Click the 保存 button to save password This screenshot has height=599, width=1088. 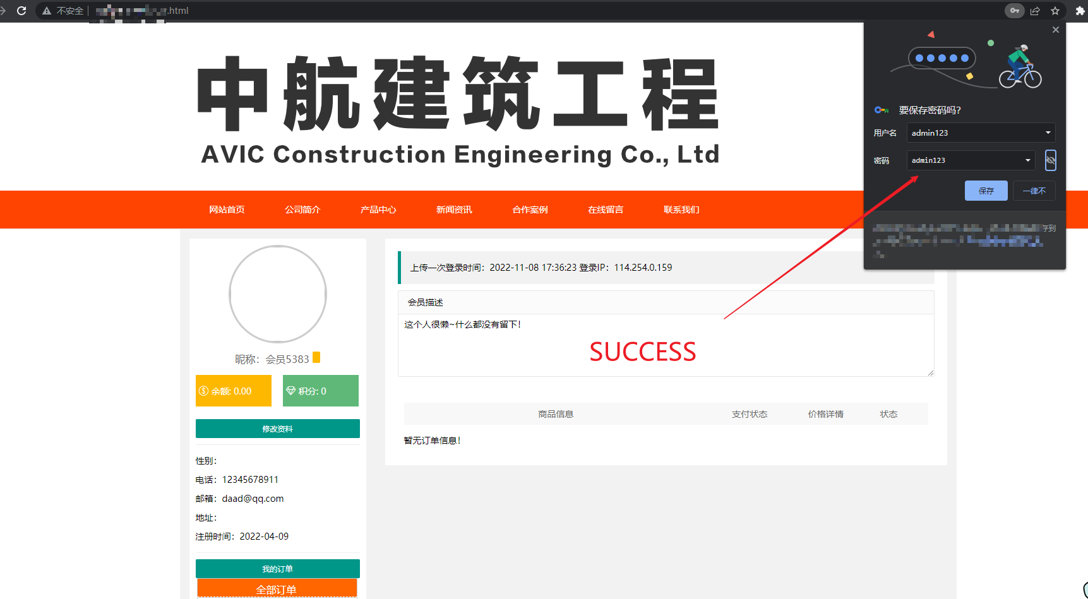click(x=986, y=191)
